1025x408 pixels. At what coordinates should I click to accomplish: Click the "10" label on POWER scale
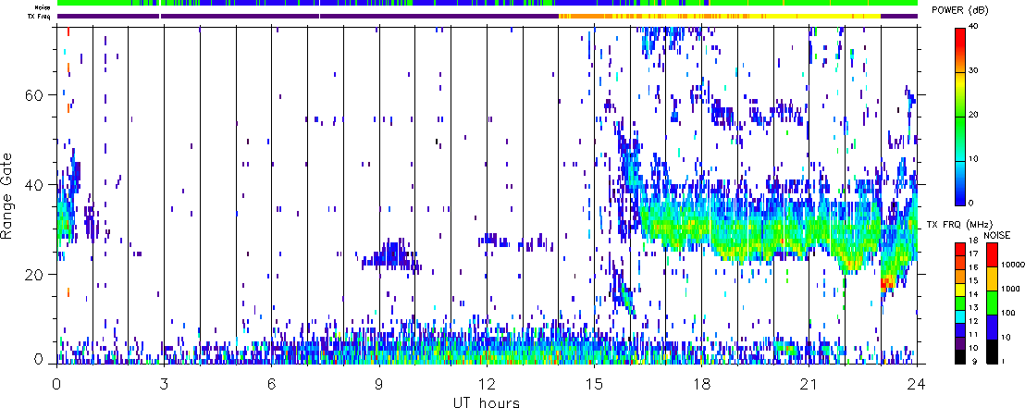[974, 159]
